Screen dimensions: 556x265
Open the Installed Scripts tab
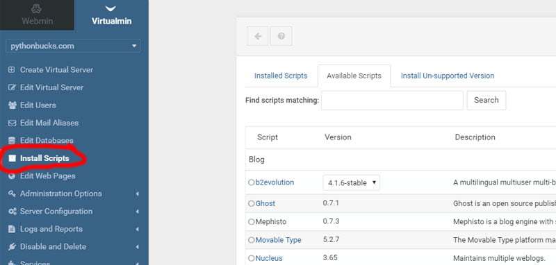[281, 76]
